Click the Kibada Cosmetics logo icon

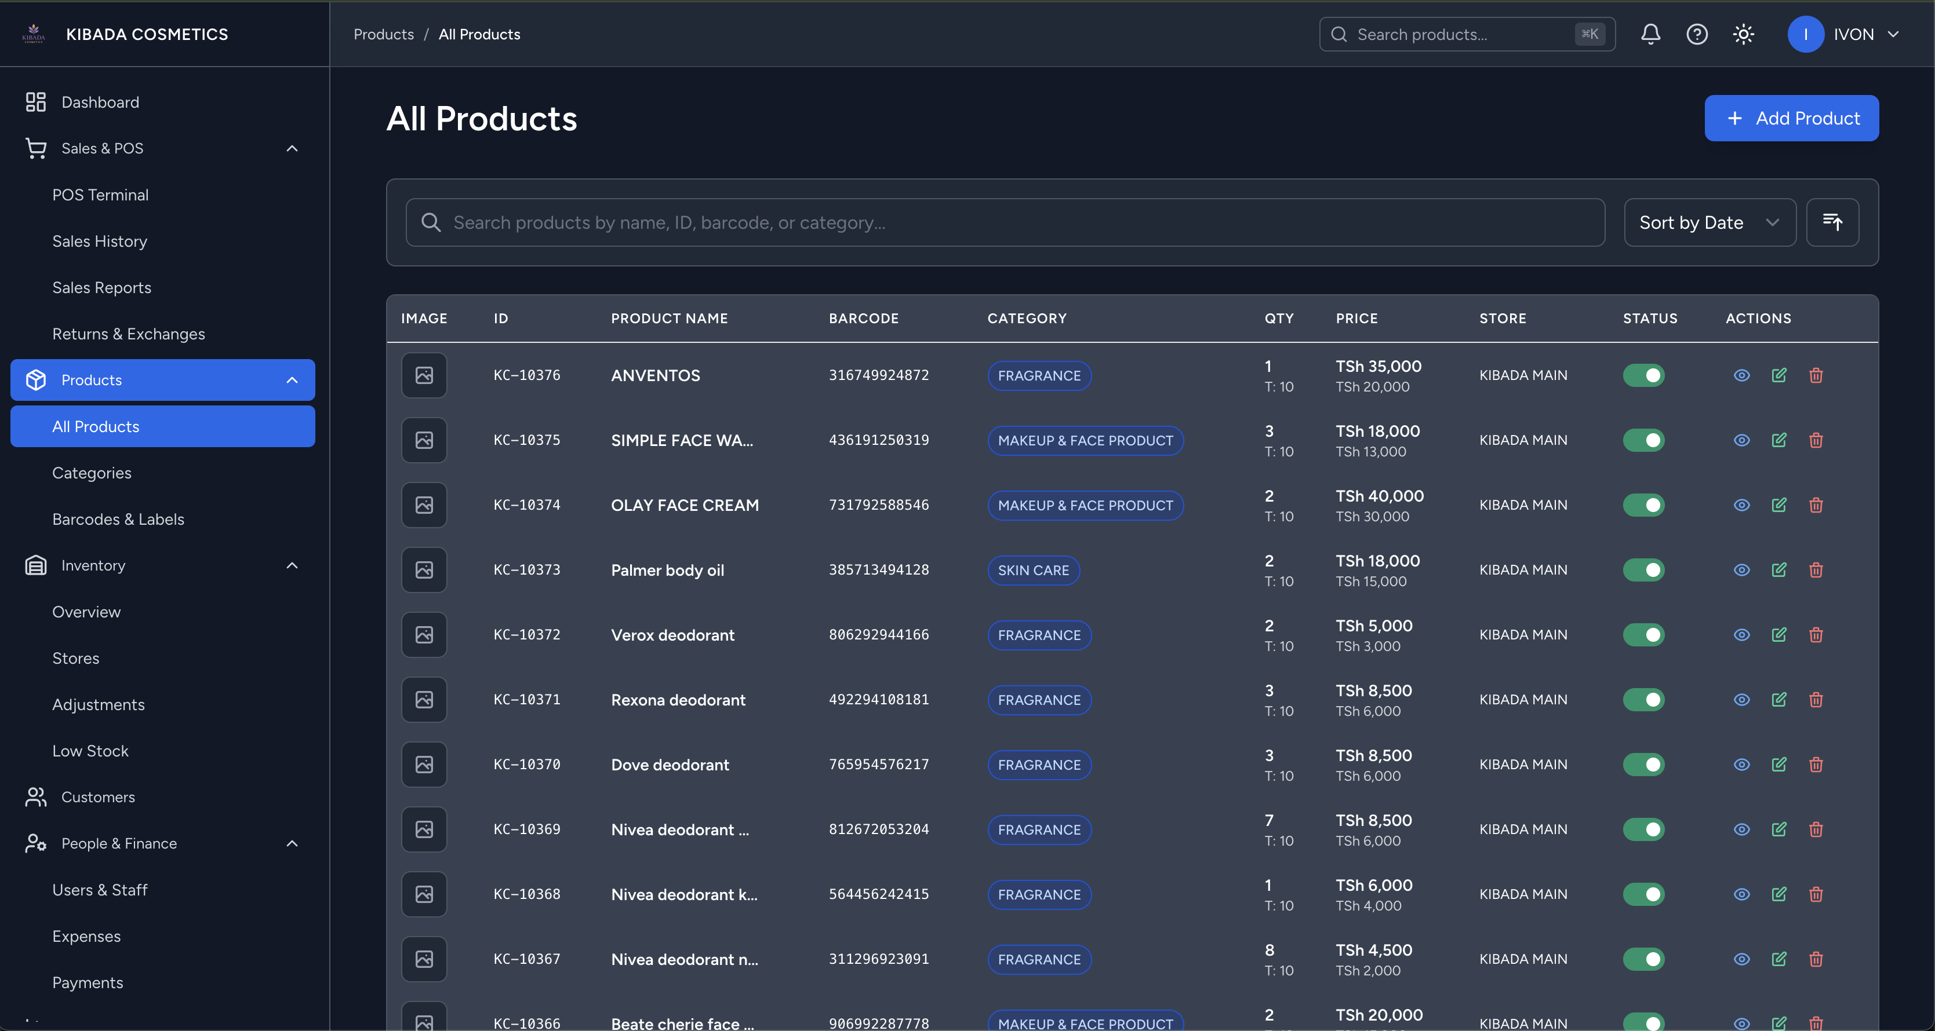32,34
